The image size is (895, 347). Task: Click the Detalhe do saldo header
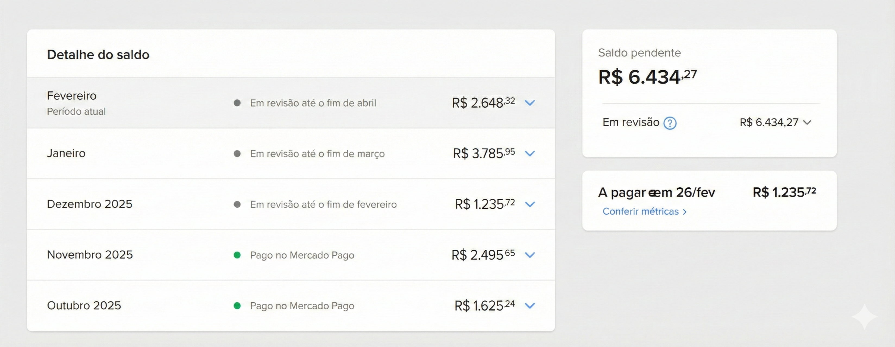click(98, 54)
